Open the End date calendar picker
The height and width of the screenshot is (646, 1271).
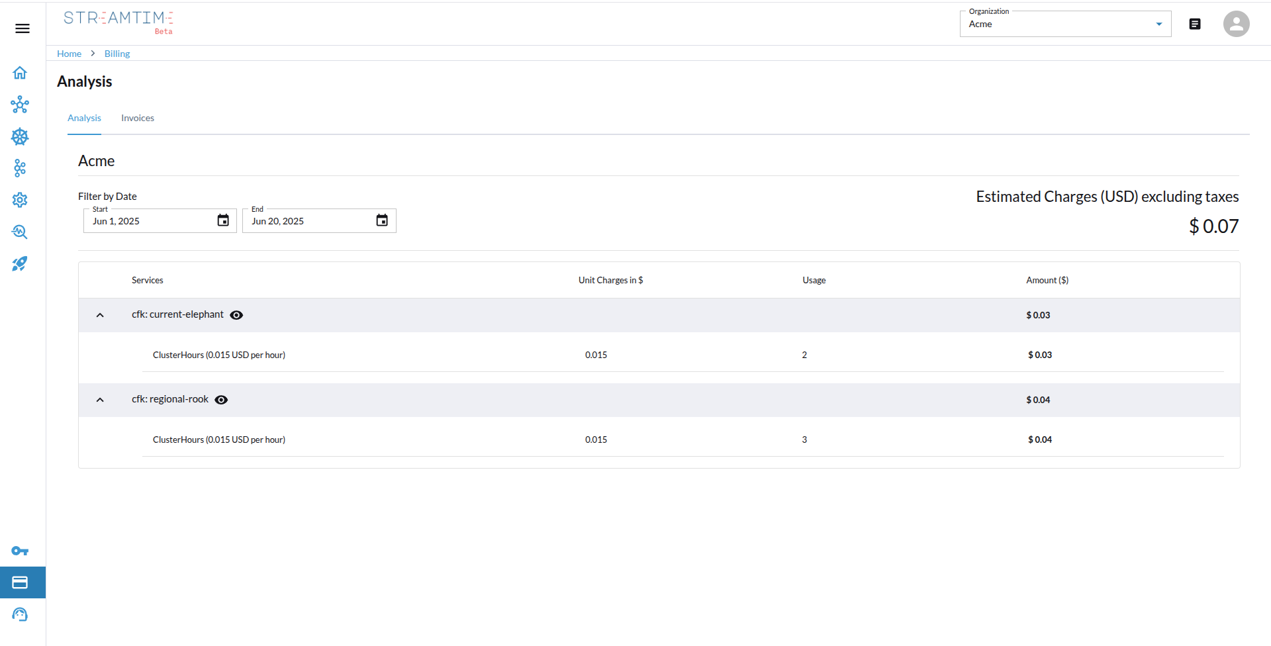[x=382, y=220]
